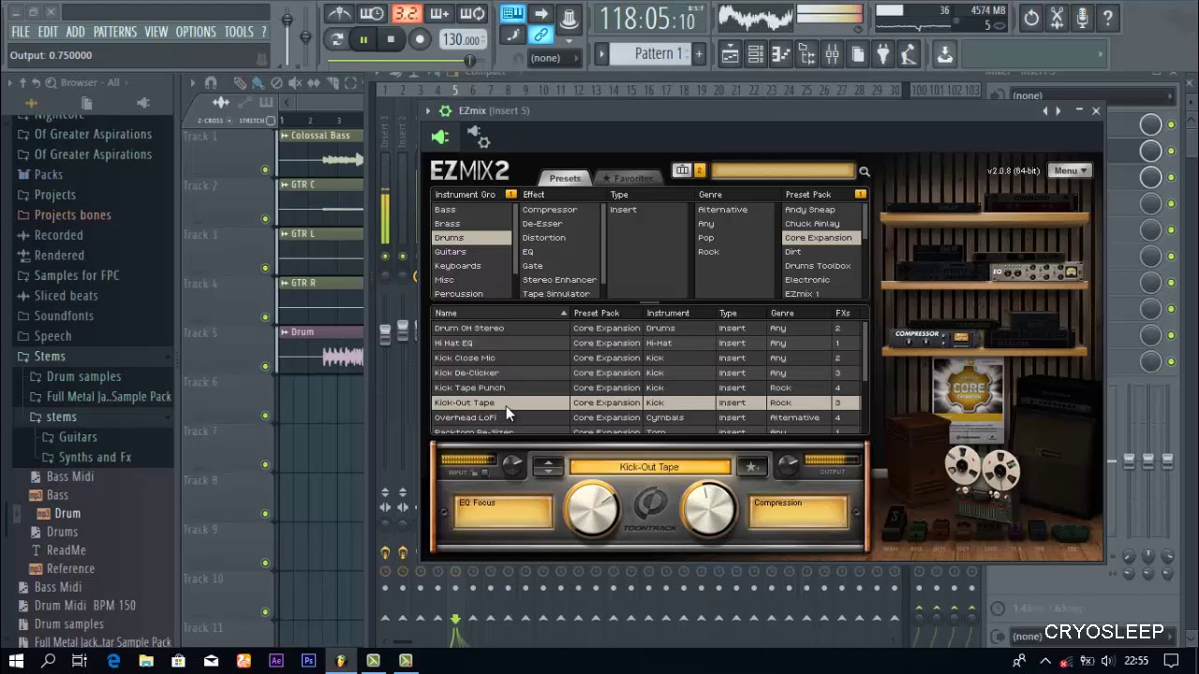Click the Record button in transport

click(x=420, y=39)
